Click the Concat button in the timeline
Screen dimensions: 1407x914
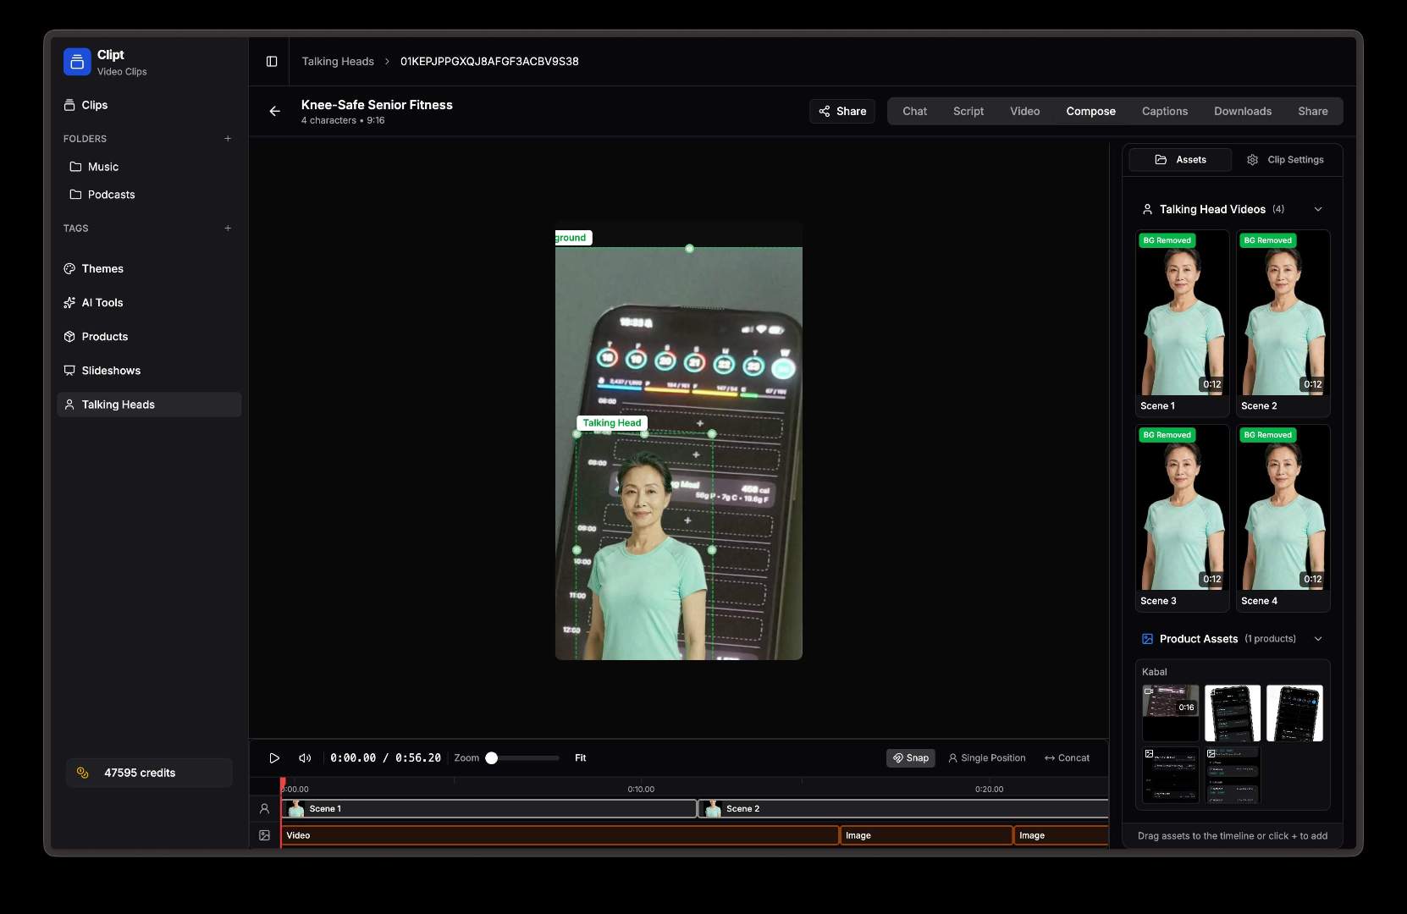(1066, 758)
